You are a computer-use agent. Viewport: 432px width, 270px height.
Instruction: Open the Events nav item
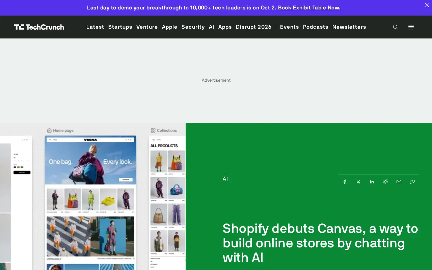(x=290, y=27)
